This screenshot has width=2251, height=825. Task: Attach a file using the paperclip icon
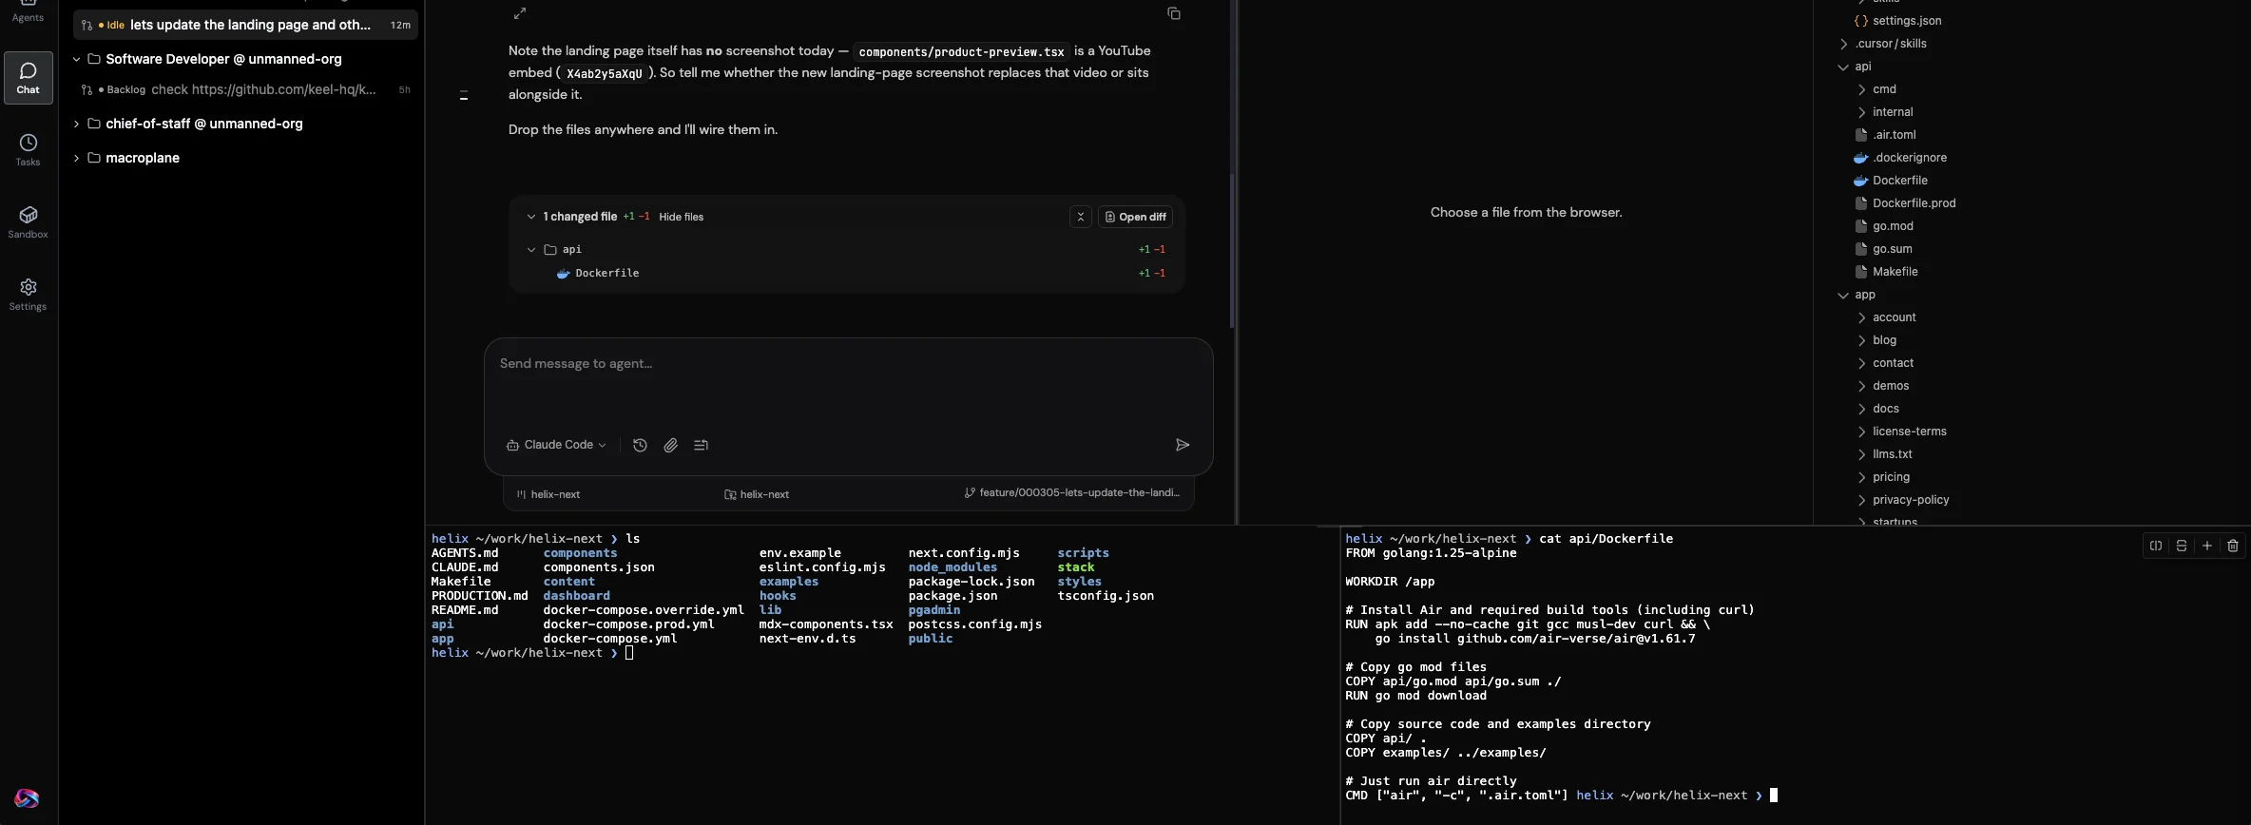pyautogui.click(x=671, y=445)
